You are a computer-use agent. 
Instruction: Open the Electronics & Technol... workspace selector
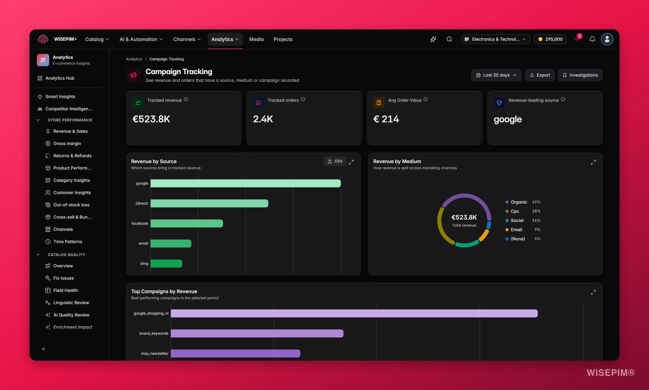pos(495,39)
